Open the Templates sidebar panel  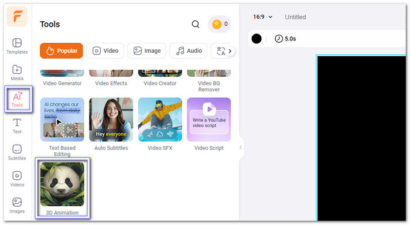[17, 46]
